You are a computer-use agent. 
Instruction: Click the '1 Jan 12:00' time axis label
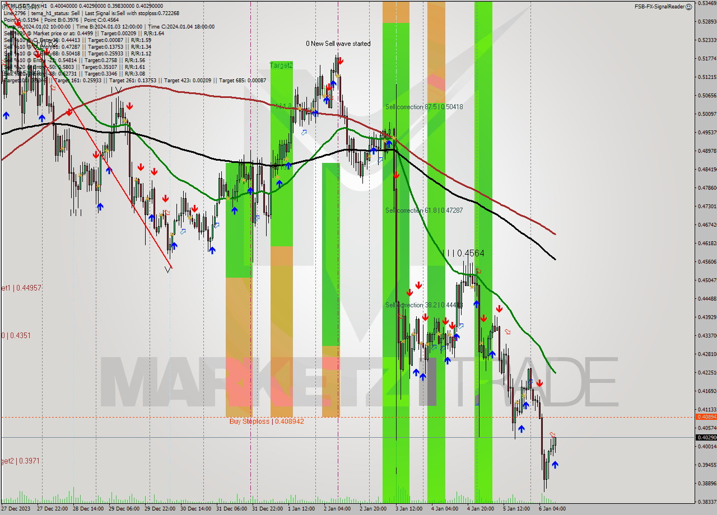tap(301, 509)
